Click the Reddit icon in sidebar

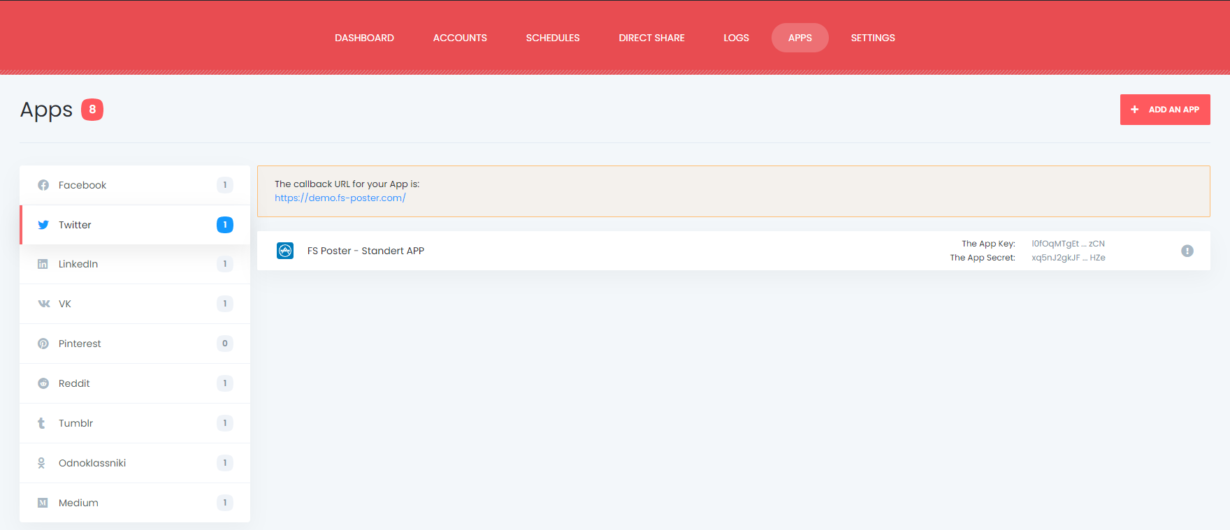click(x=43, y=383)
